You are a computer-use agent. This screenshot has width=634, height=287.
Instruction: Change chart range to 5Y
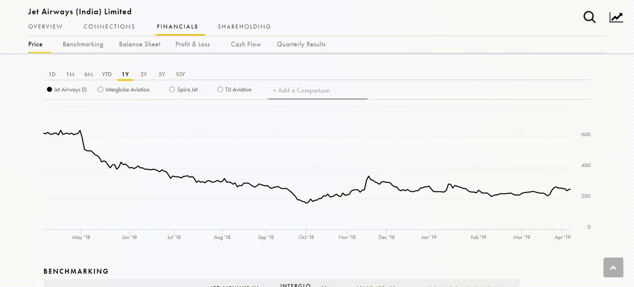pyautogui.click(x=161, y=74)
